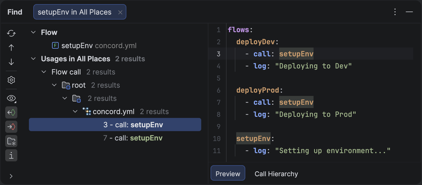Screen dimensions: 422x185
Task: Hide the Find tool window
Action: tap(409, 12)
